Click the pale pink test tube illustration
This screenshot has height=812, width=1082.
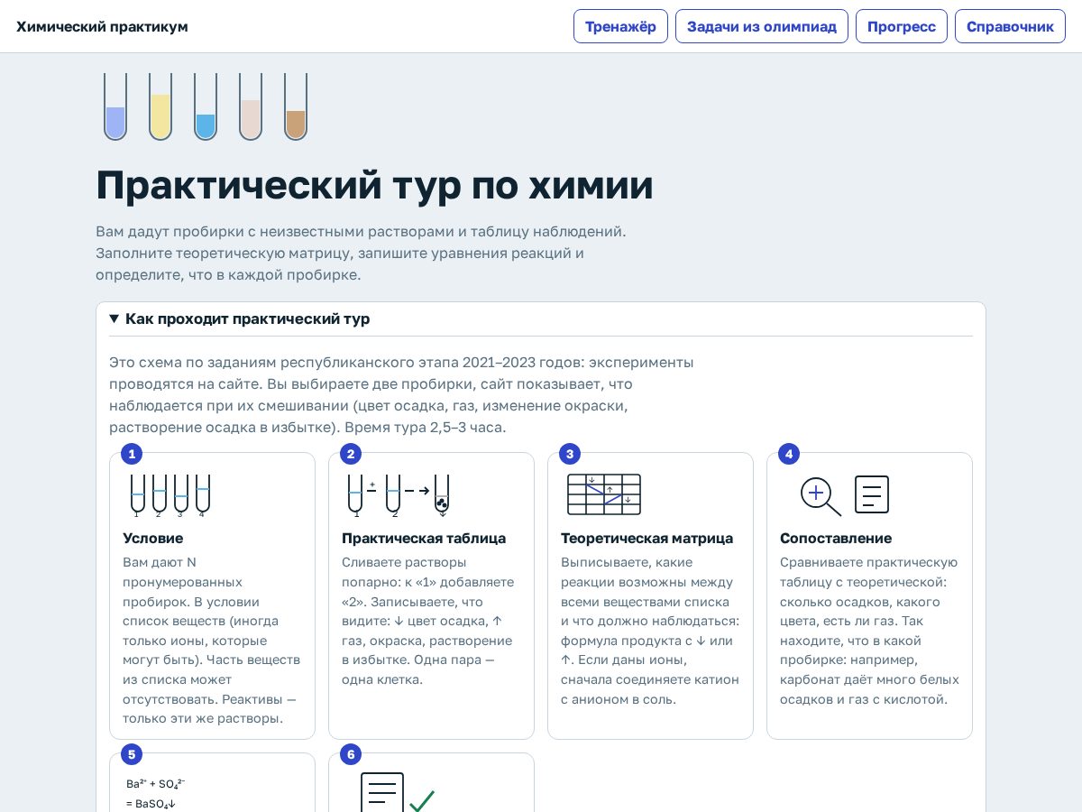pos(251,106)
